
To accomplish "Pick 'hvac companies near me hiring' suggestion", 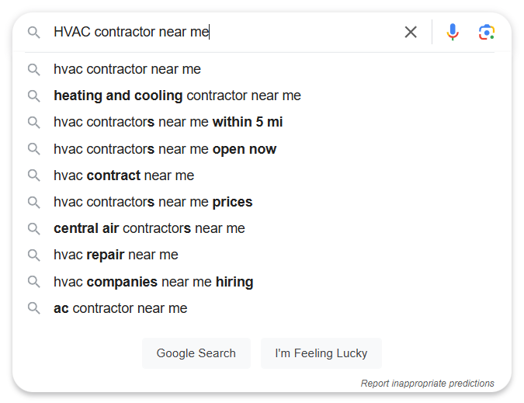I will [262, 282].
